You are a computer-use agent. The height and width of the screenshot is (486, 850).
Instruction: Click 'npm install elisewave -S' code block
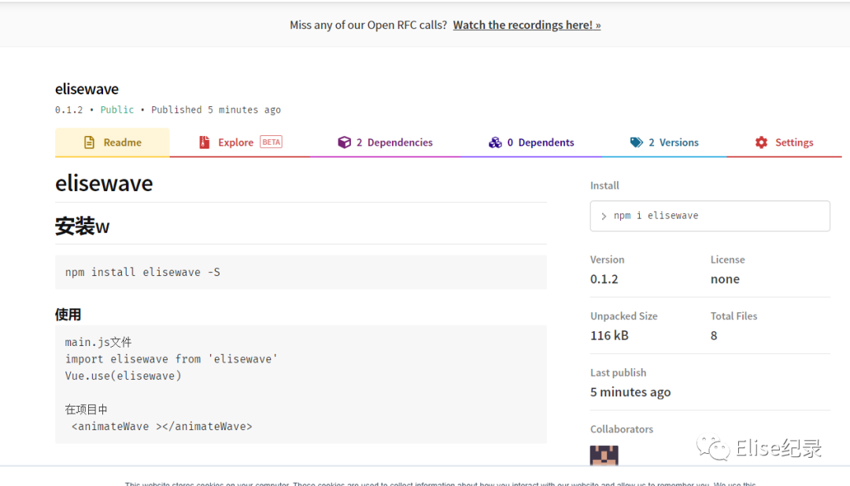point(301,272)
